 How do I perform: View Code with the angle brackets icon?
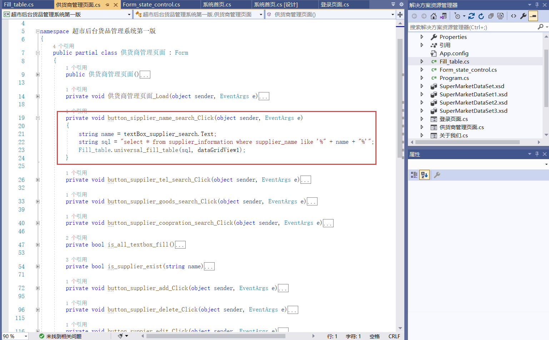(514, 16)
